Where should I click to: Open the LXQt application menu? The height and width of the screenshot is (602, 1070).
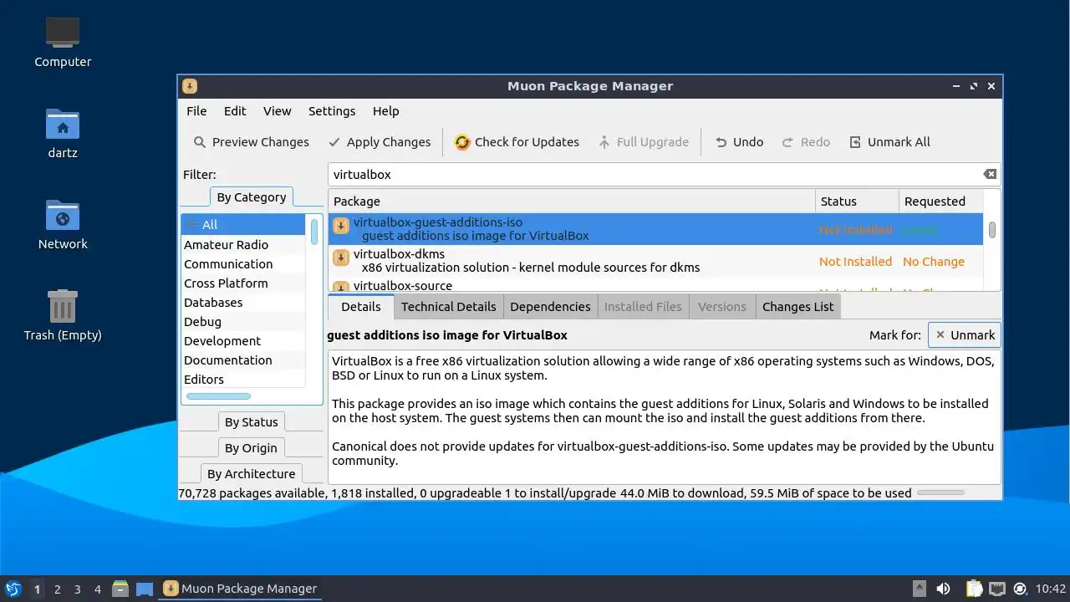pyautogui.click(x=13, y=589)
